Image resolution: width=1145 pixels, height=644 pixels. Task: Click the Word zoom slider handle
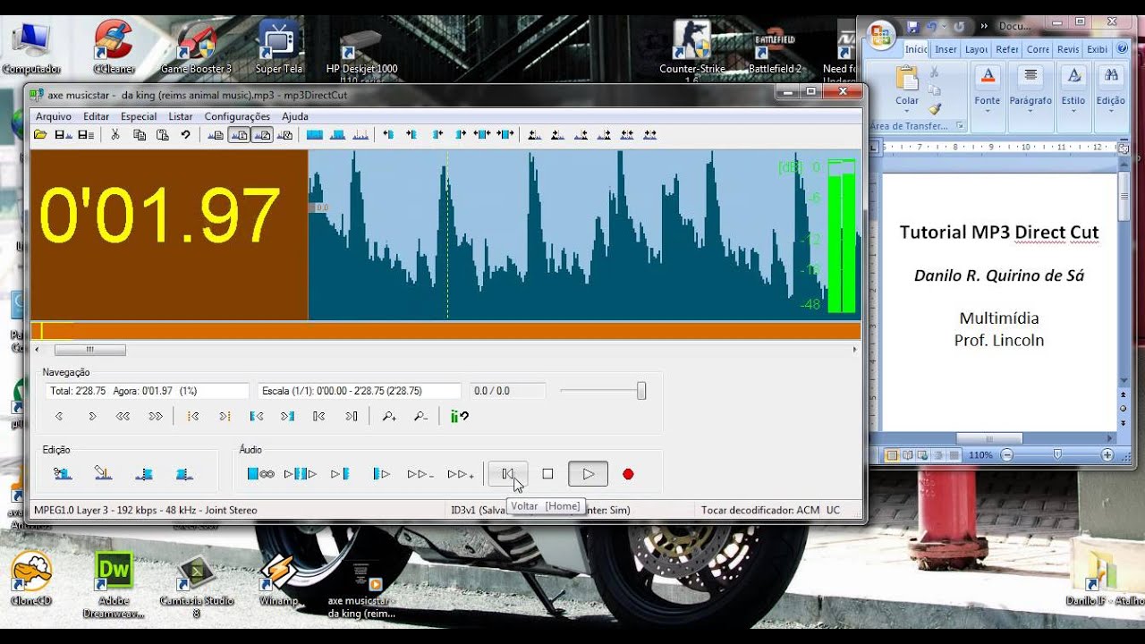click(x=1057, y=455)
